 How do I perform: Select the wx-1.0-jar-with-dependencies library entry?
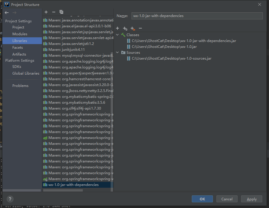pos(78,185)
